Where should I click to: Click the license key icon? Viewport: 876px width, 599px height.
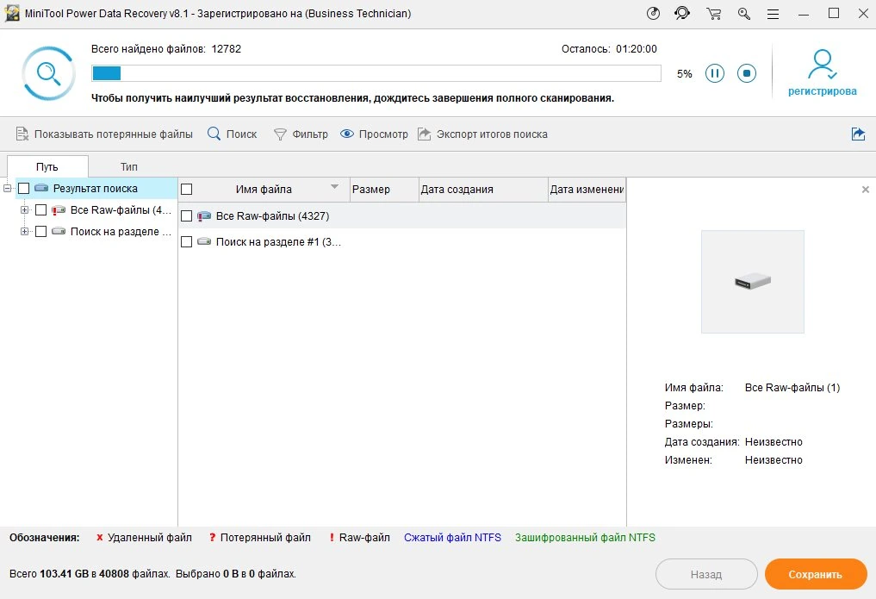coord(743,14)
